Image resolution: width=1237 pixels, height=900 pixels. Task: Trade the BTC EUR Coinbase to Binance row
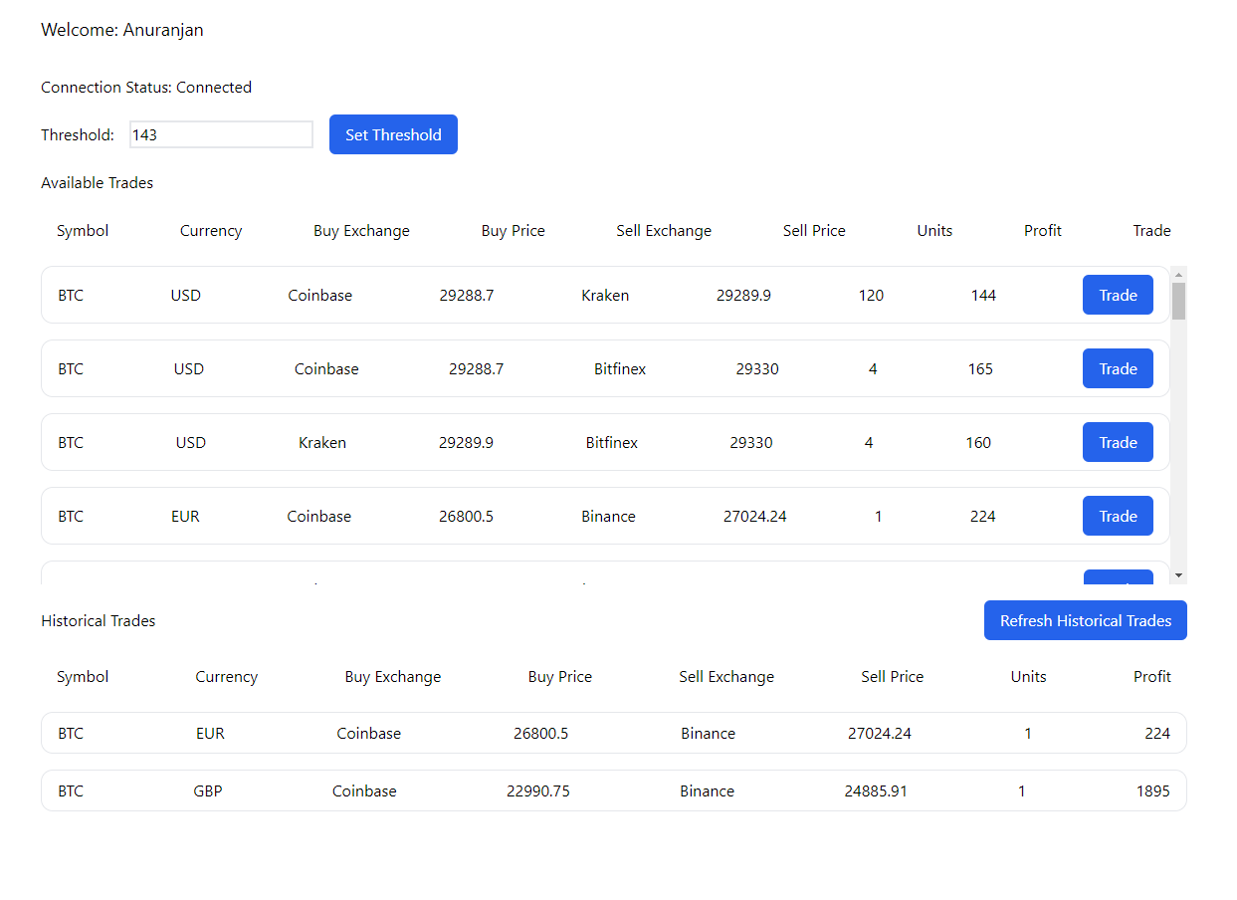1118,516
